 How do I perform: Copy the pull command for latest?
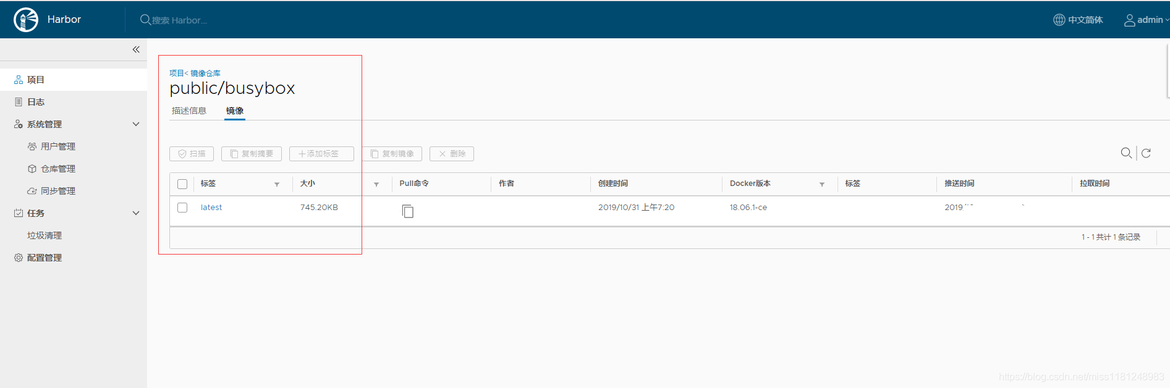point(408,211)
